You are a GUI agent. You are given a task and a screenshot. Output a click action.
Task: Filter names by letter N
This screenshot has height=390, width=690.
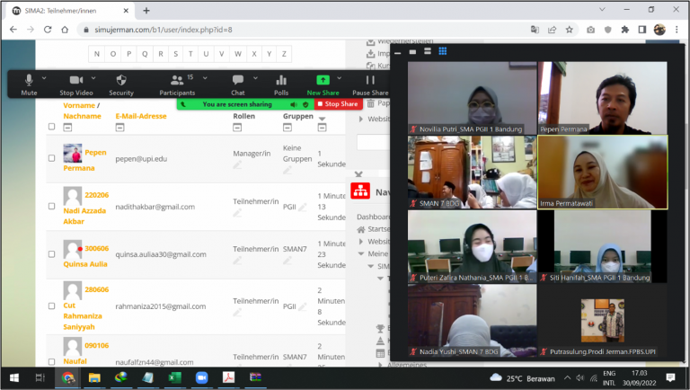click(x=97, y=54)
